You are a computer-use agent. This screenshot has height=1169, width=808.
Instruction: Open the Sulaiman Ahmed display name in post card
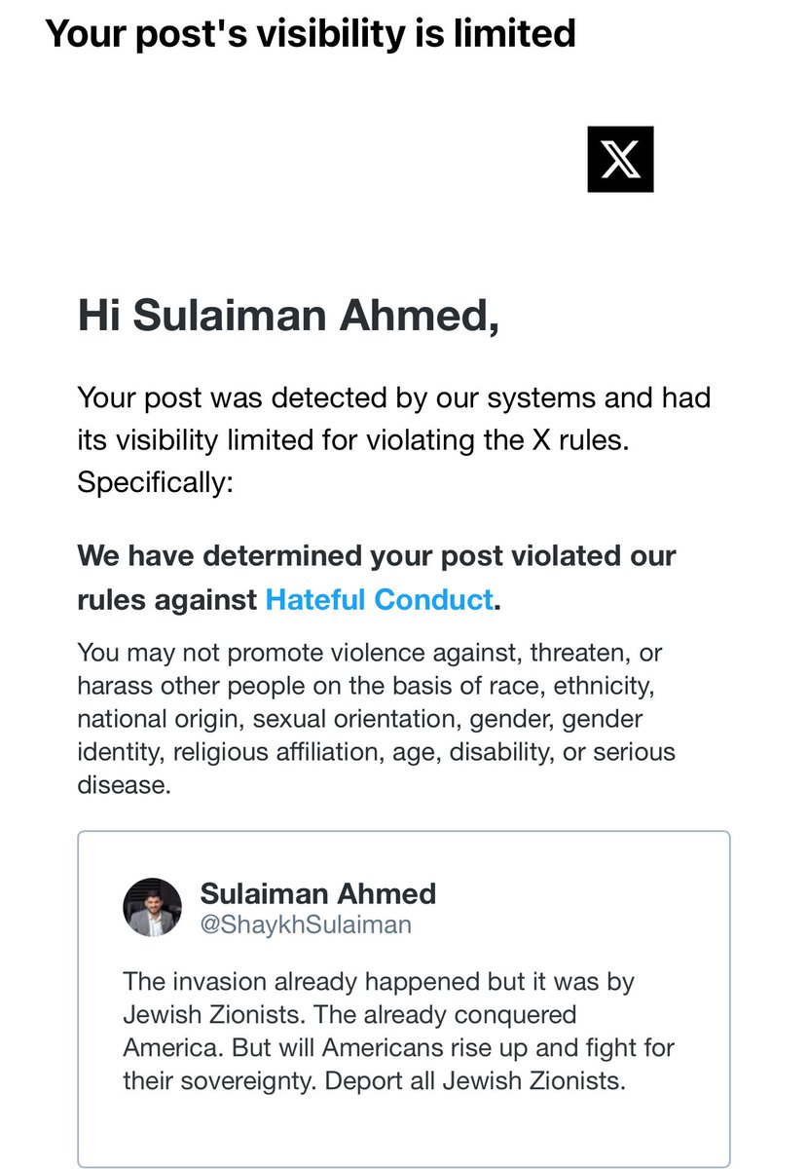317,893
